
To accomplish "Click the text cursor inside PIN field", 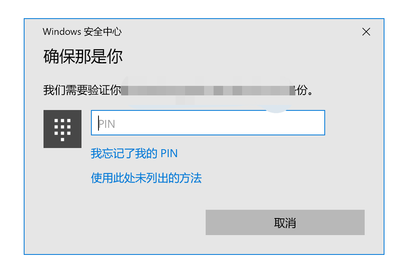I will click(98, 123).
